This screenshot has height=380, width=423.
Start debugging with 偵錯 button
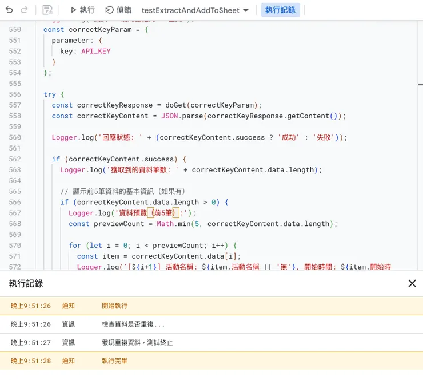coord(118,10)
